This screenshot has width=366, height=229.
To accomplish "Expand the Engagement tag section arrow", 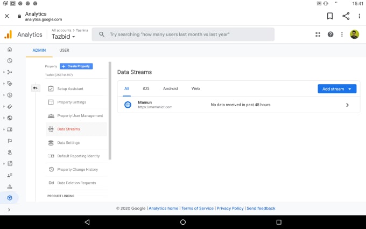I will (x=4, y=84).
